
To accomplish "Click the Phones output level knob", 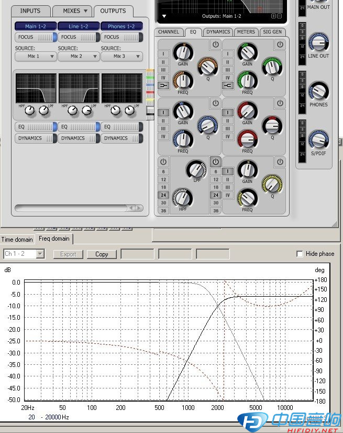I will pos(318,91).
